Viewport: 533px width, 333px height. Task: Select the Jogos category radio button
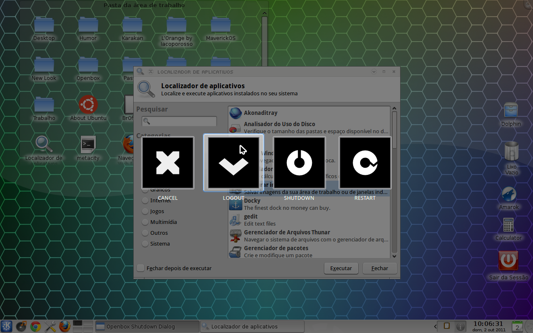coord(145,211)
